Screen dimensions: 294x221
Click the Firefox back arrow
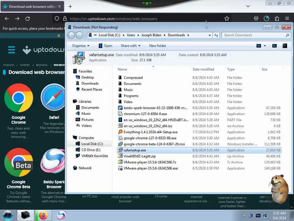tap(7, 19)
